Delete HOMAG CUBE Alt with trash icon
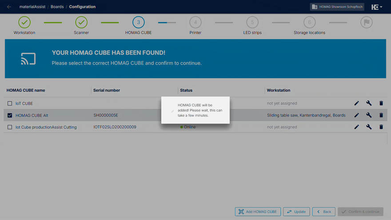 (381, 115)
